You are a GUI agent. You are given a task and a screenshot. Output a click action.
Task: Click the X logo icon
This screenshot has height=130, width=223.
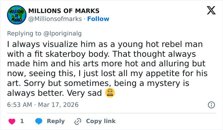click(209, 11)
